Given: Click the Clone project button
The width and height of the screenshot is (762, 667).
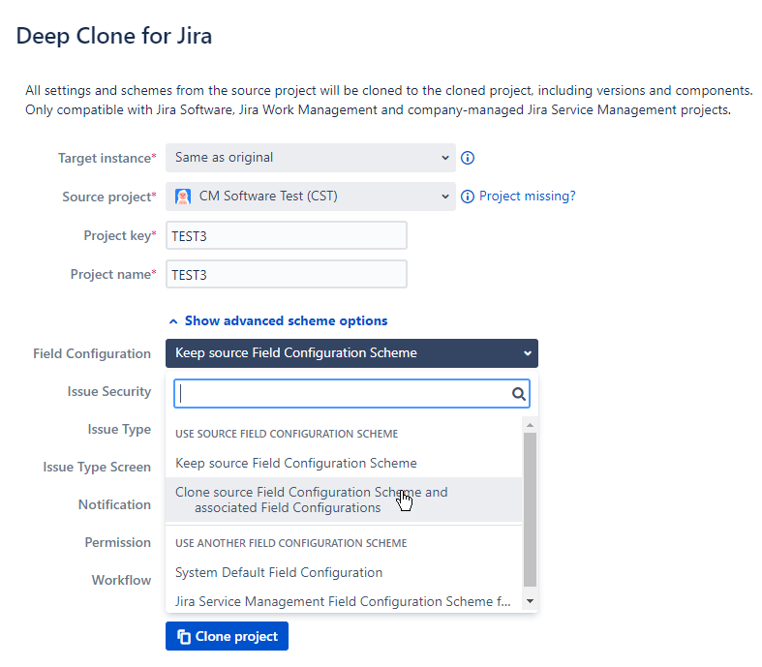Looking at the screenshot, I should tap(227, 636).
